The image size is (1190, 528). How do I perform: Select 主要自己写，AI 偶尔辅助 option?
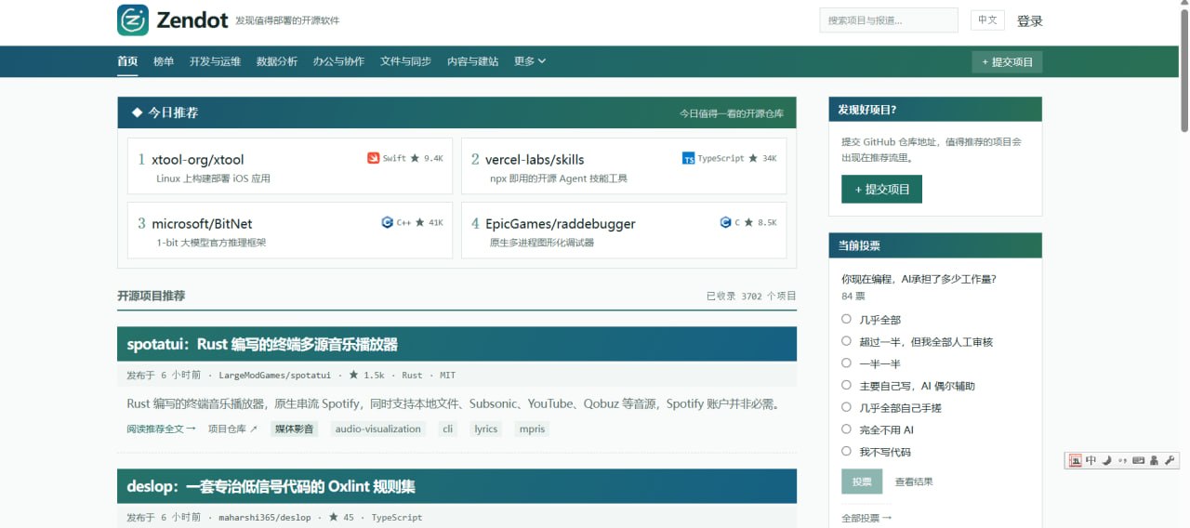pos(846,385)
